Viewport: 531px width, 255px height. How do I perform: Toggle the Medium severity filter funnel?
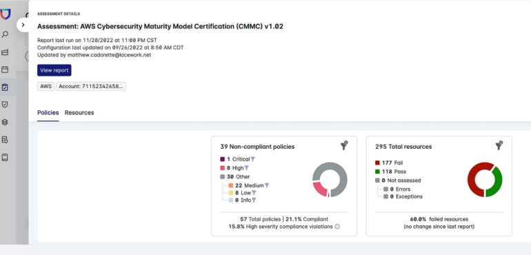(267, 185)
